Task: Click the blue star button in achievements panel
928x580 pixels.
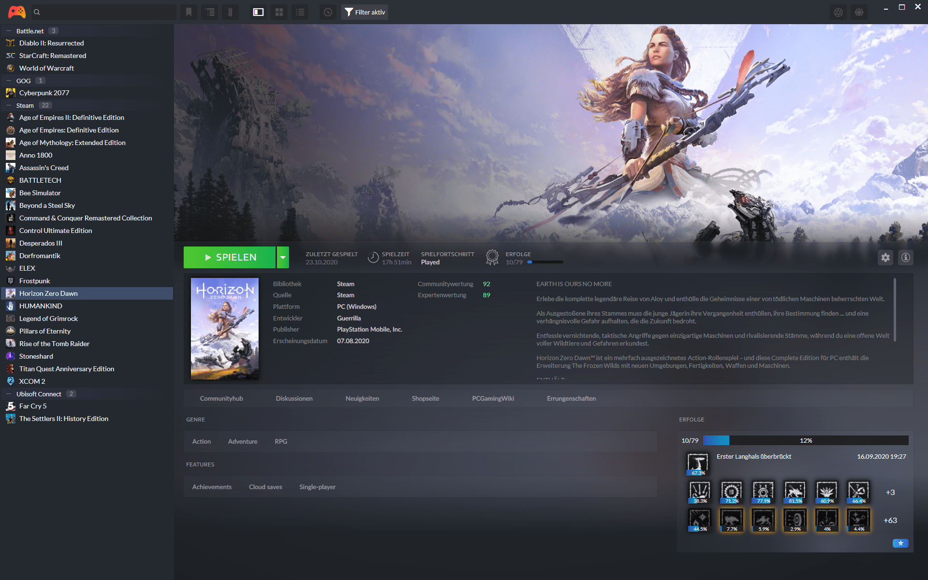Action: click(900, 543)
